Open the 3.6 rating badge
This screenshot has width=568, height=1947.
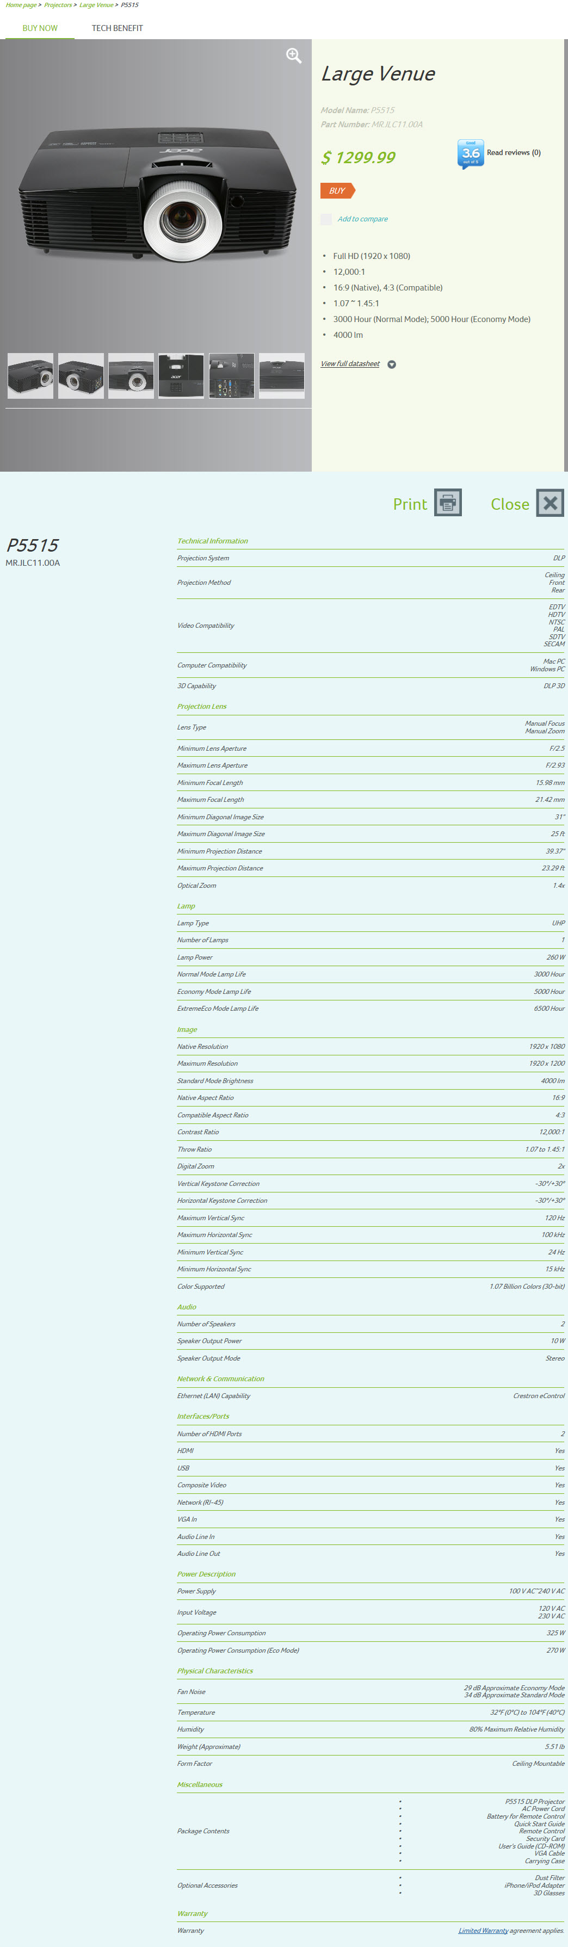471,153
